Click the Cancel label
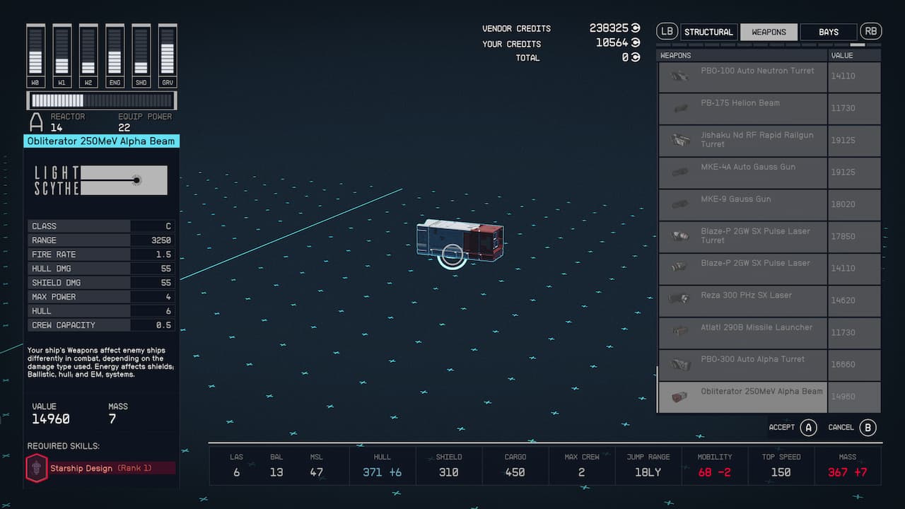 [841, 428]
